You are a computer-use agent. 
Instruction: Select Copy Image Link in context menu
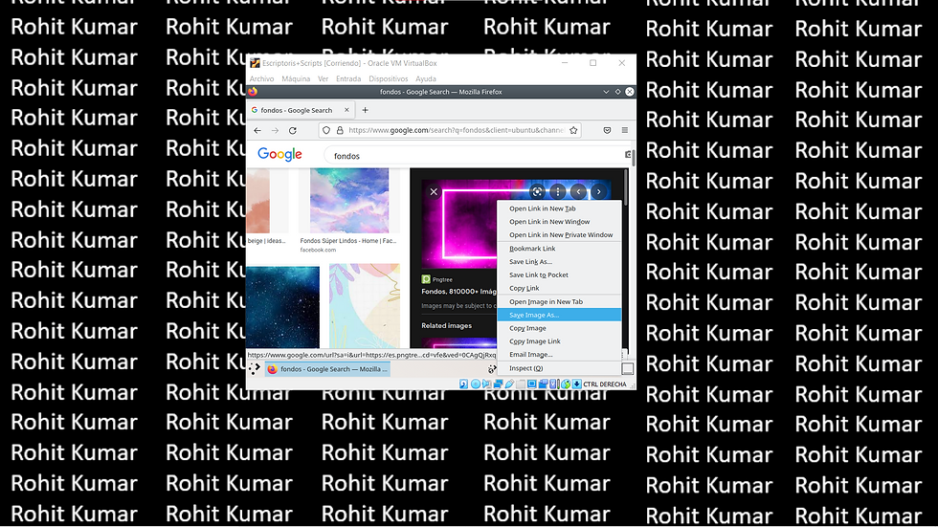point(559,341)
